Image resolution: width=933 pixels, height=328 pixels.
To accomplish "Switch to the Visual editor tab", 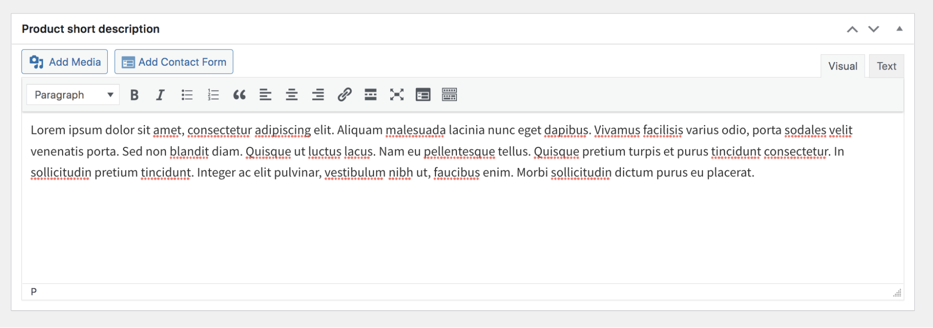I will [842, 66].
